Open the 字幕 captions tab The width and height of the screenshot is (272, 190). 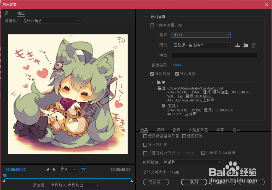click(220, 130)
